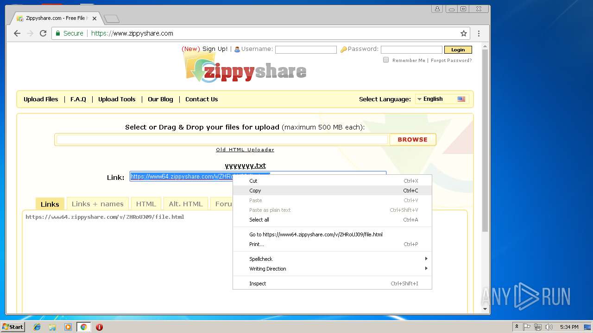593x333 pixels.
Task: Open Upload Files navigation link
Action: tap(41, 99)
